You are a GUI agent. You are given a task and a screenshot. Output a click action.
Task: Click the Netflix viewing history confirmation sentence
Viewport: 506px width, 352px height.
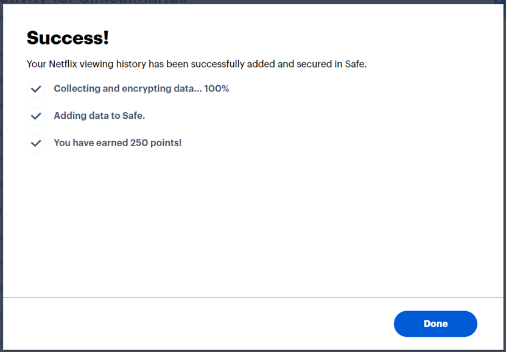(196, 64)
